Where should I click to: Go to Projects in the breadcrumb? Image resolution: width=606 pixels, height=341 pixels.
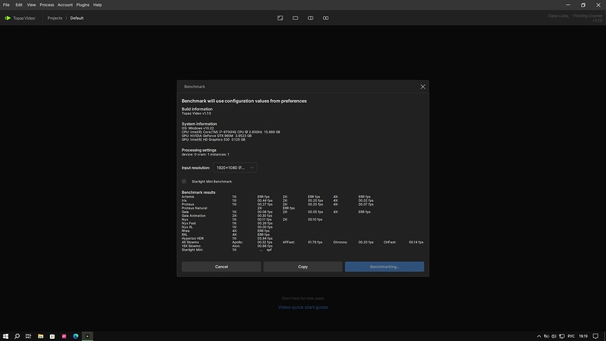tap(55, 18)
